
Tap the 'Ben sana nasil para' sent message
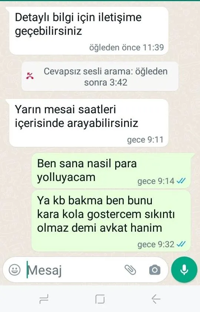coord(111,171)
